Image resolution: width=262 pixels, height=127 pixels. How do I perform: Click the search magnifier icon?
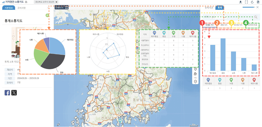[256, 17]
